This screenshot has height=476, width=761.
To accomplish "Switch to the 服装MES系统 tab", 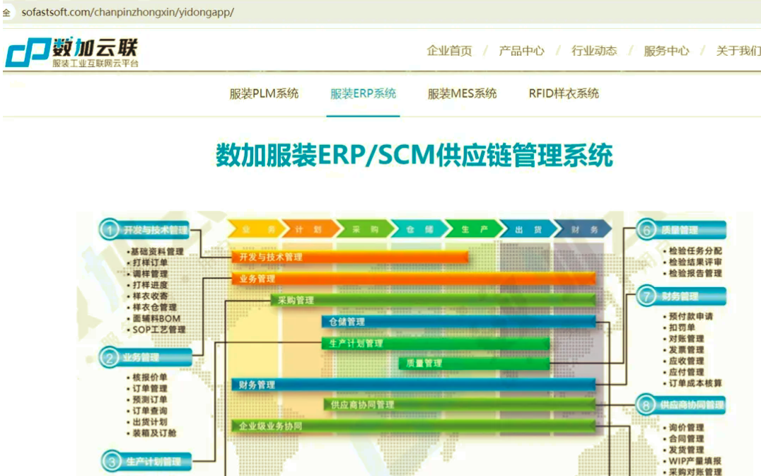I will [x=462, y=93].
